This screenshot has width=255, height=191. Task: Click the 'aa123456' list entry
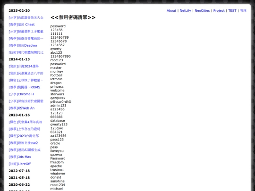(58, 136)
